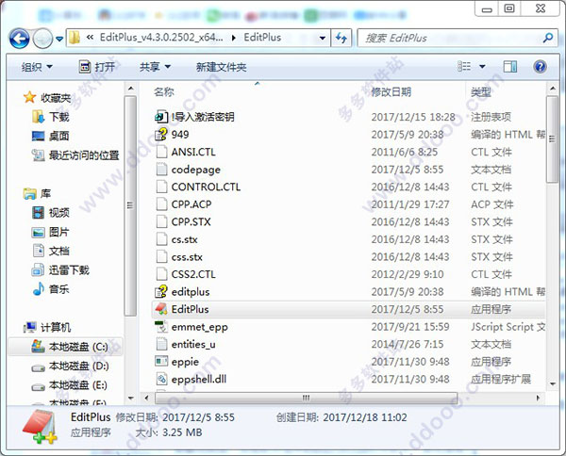Select the entities_u text file icon
The height and width of the screenshot is (456, 566).
[x=161, y=344]
